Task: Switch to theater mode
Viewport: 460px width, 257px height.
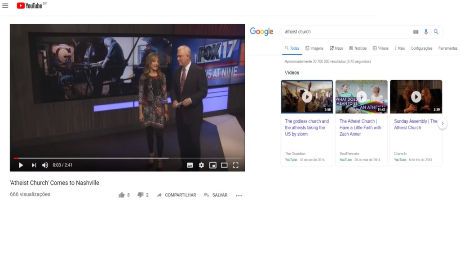Action: pyautogui.click(x=224, y=166)
